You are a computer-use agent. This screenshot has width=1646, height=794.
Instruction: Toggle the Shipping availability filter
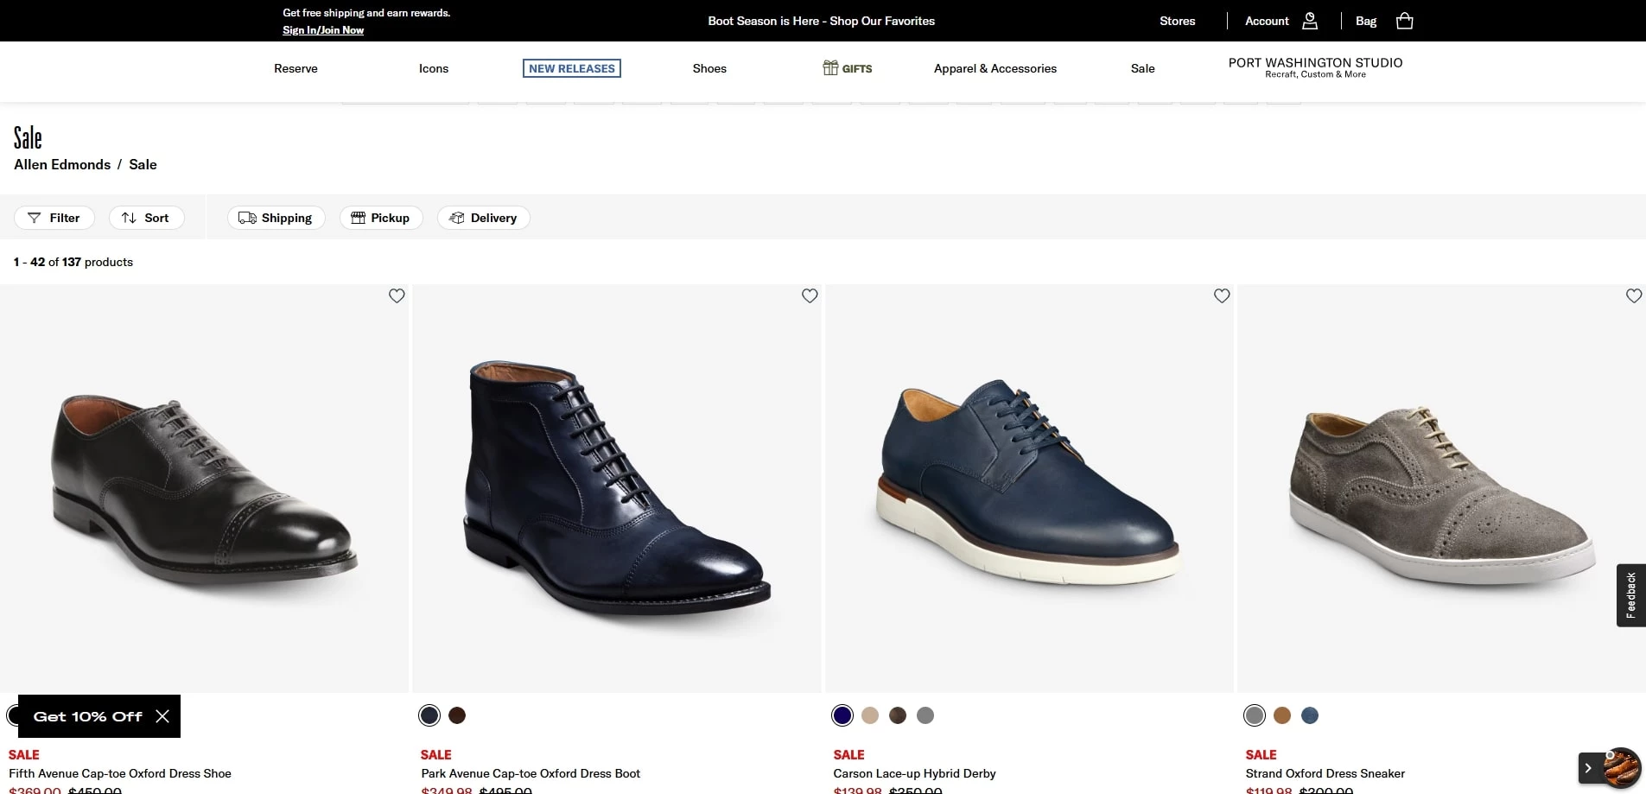coord(276,218)
